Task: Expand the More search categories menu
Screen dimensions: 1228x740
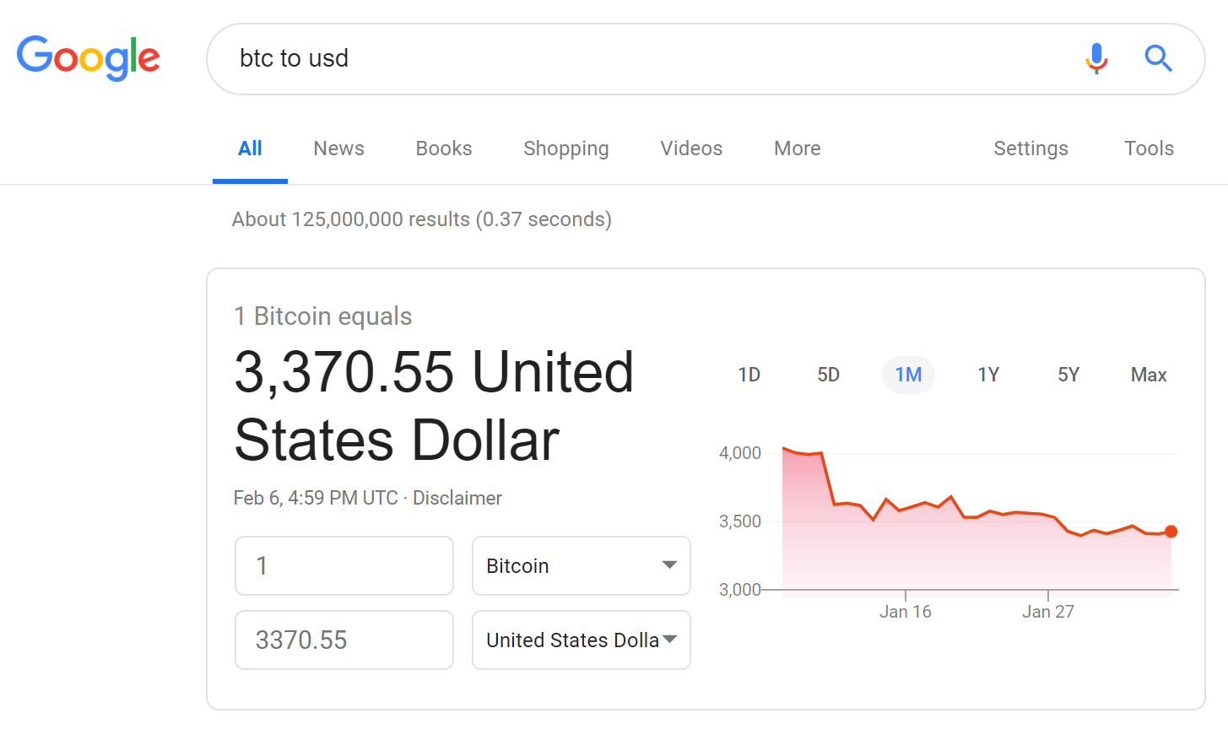Action: 796,149
